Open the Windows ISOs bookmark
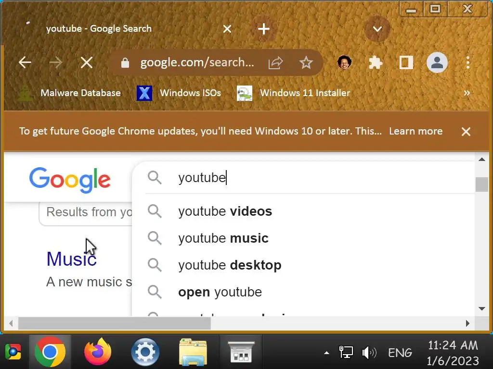Image resolution: width=493 pixels, height=369 pixels. pos(179,93)
